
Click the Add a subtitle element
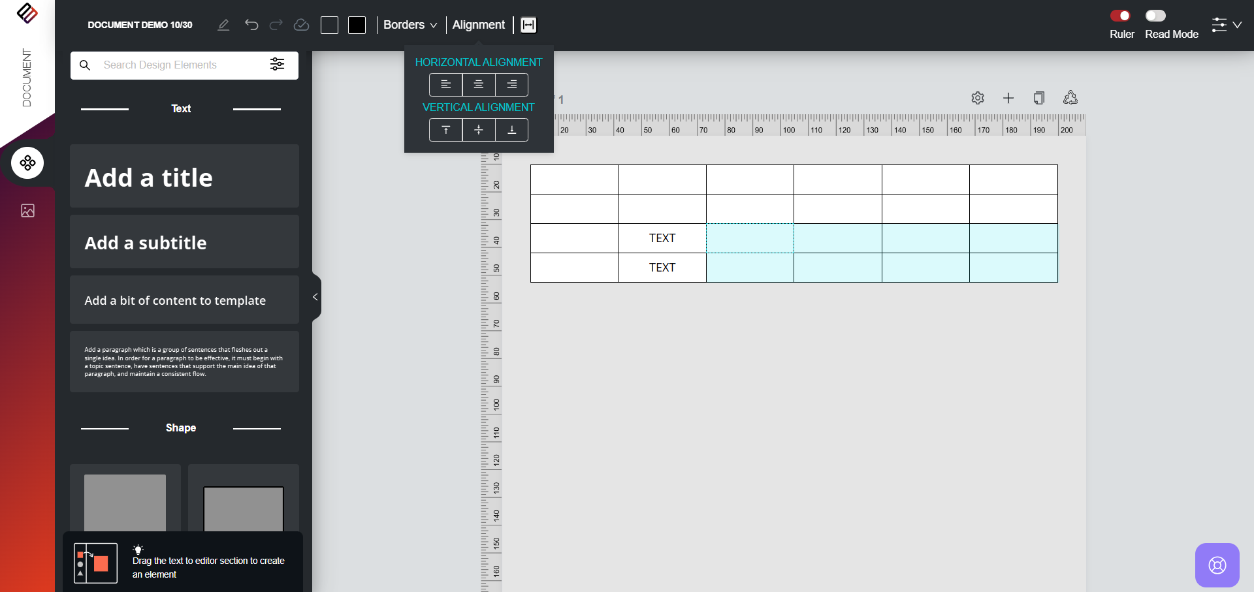(184, 242)
